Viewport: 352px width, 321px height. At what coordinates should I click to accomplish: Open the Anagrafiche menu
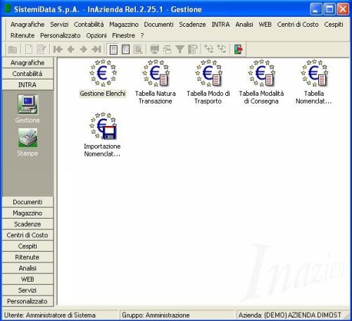27,25
